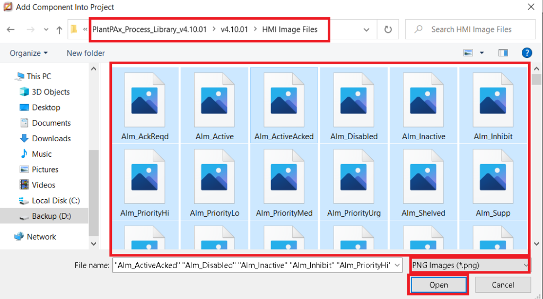543x299 pixels.
Task: Select the Alm_AckReqd image file
Action: (x=145, y=106)
